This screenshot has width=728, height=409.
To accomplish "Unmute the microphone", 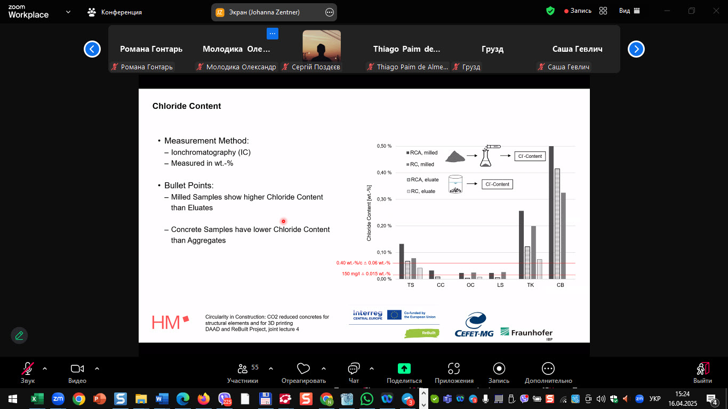I will 28,372.
